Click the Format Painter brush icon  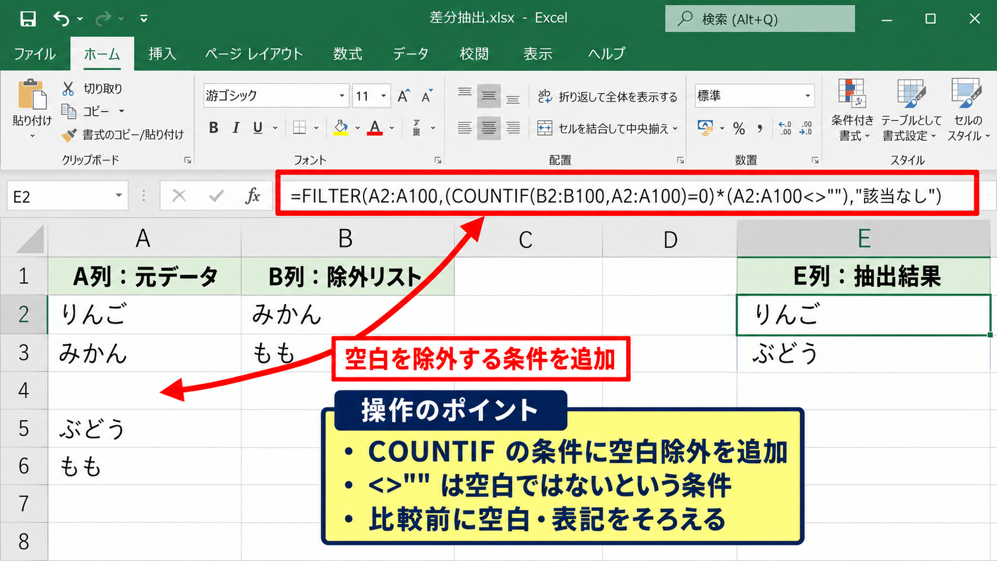[x=69, y=135]
